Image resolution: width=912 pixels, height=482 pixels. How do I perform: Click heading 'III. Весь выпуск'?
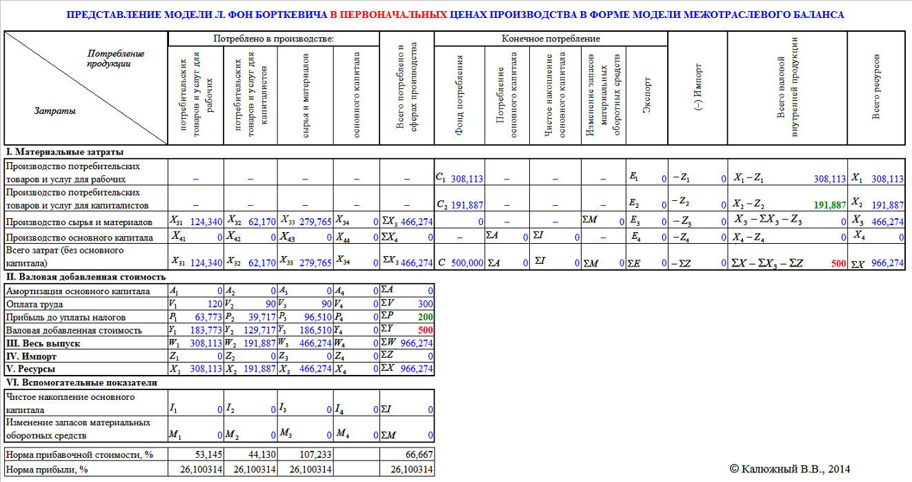point(43,343)
